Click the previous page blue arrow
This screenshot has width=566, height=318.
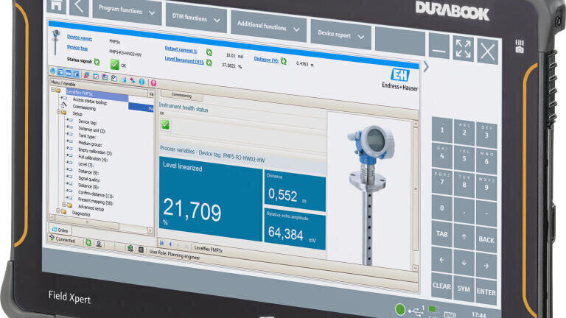(170, 244)
